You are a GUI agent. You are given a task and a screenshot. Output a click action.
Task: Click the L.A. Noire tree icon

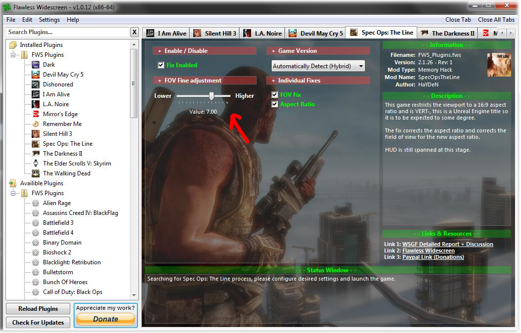pos(36,104)
